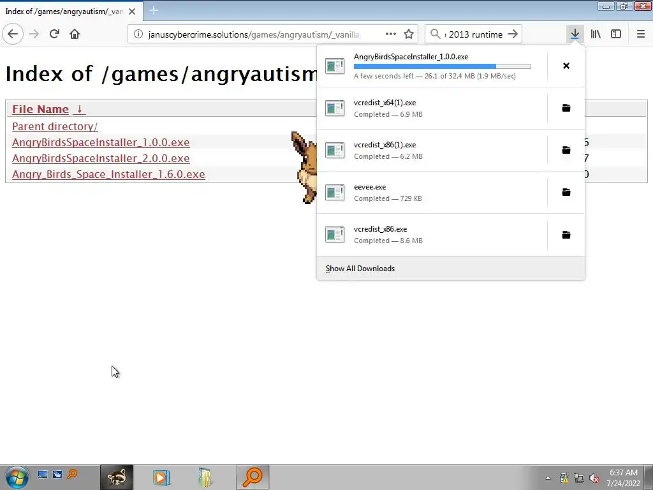This screenshot has height=490, width=653.
Task: Click the network tray icon
Action: coord(579,478)
